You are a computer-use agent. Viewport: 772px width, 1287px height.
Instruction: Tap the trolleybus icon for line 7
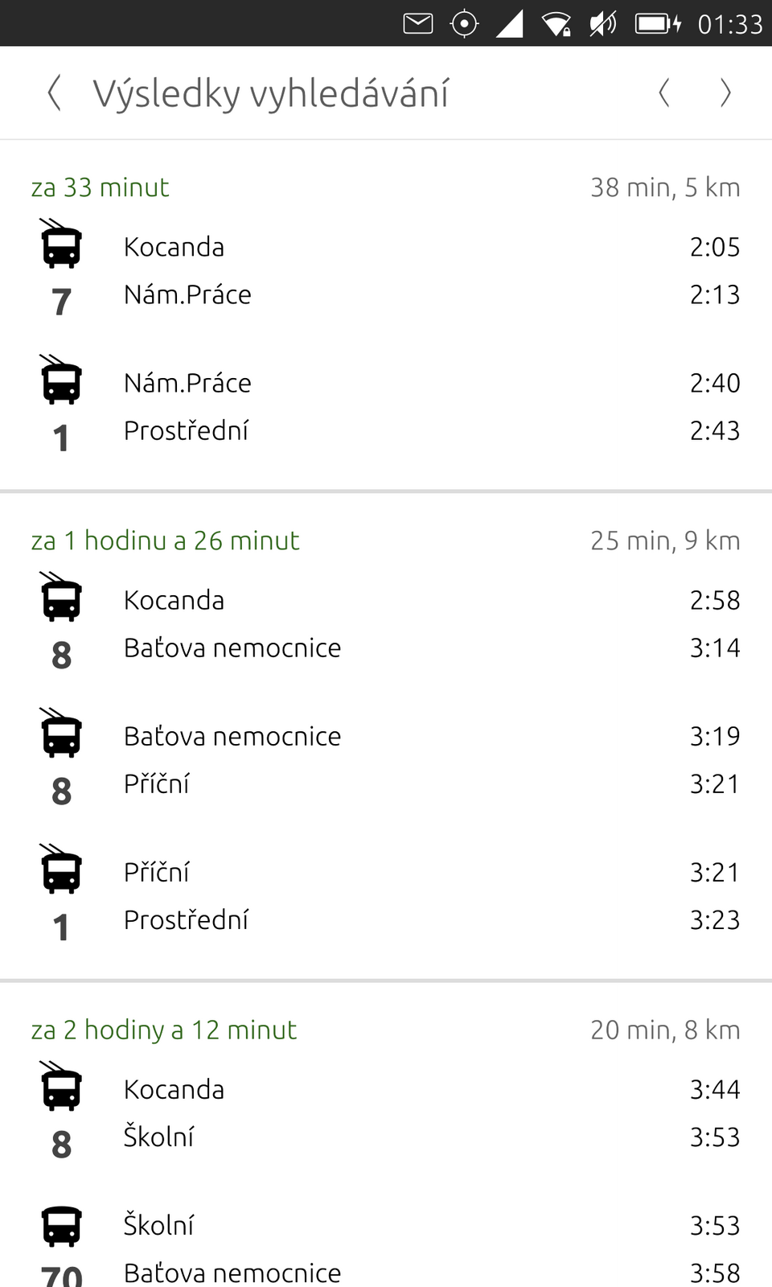(x=61, y=244)
